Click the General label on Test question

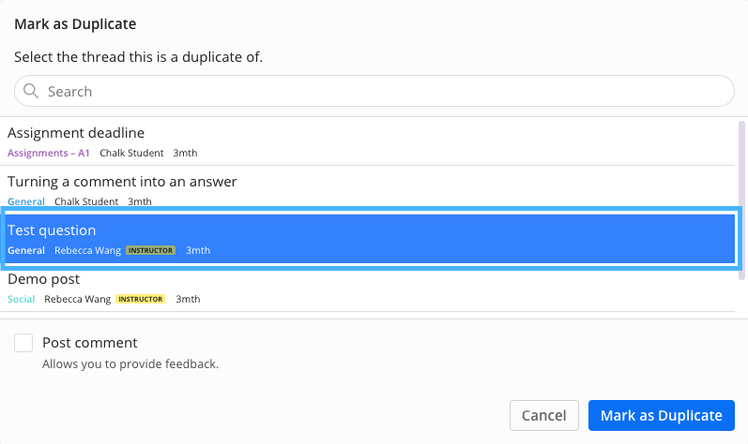tap(26, 250)
